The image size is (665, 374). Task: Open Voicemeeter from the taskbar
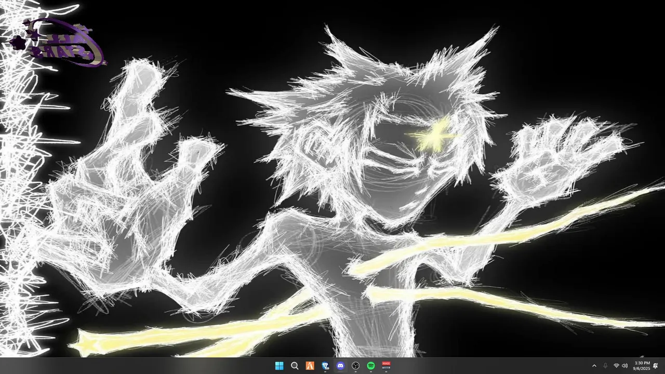pyautogui.click(x=386, y=366)
